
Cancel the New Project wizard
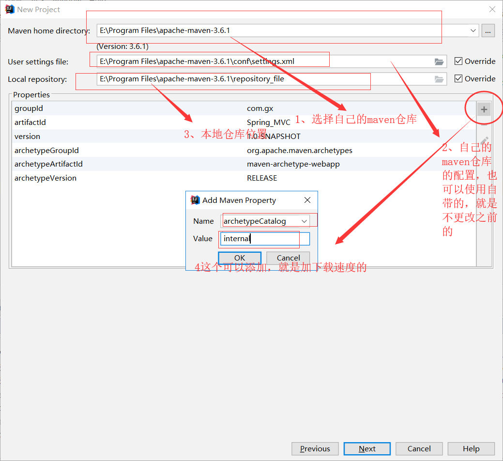419,448
